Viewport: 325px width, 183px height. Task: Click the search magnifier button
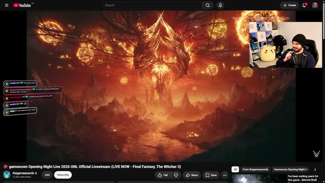208,5
